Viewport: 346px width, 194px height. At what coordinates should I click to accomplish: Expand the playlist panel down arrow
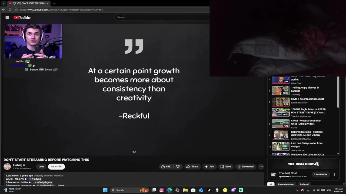pyautogui.click(x=338, y=154)
